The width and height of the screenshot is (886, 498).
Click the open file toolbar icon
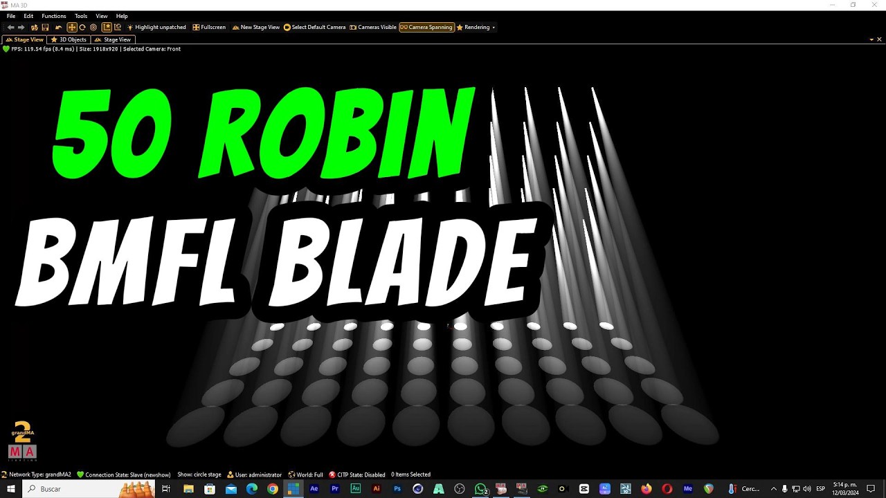click(x=35, y=28)
